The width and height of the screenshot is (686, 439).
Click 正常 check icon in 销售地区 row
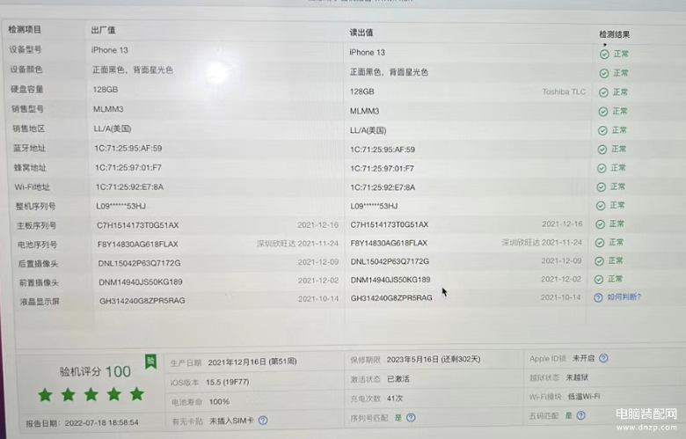point(602,130)
